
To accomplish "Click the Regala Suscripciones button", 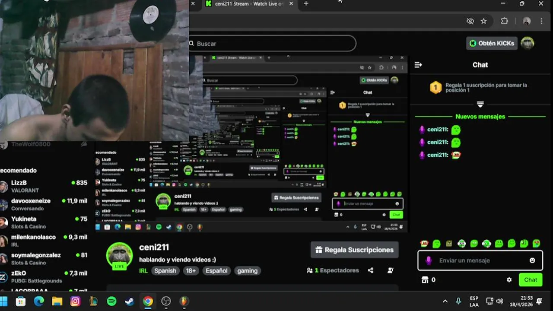I will (354, 250).
